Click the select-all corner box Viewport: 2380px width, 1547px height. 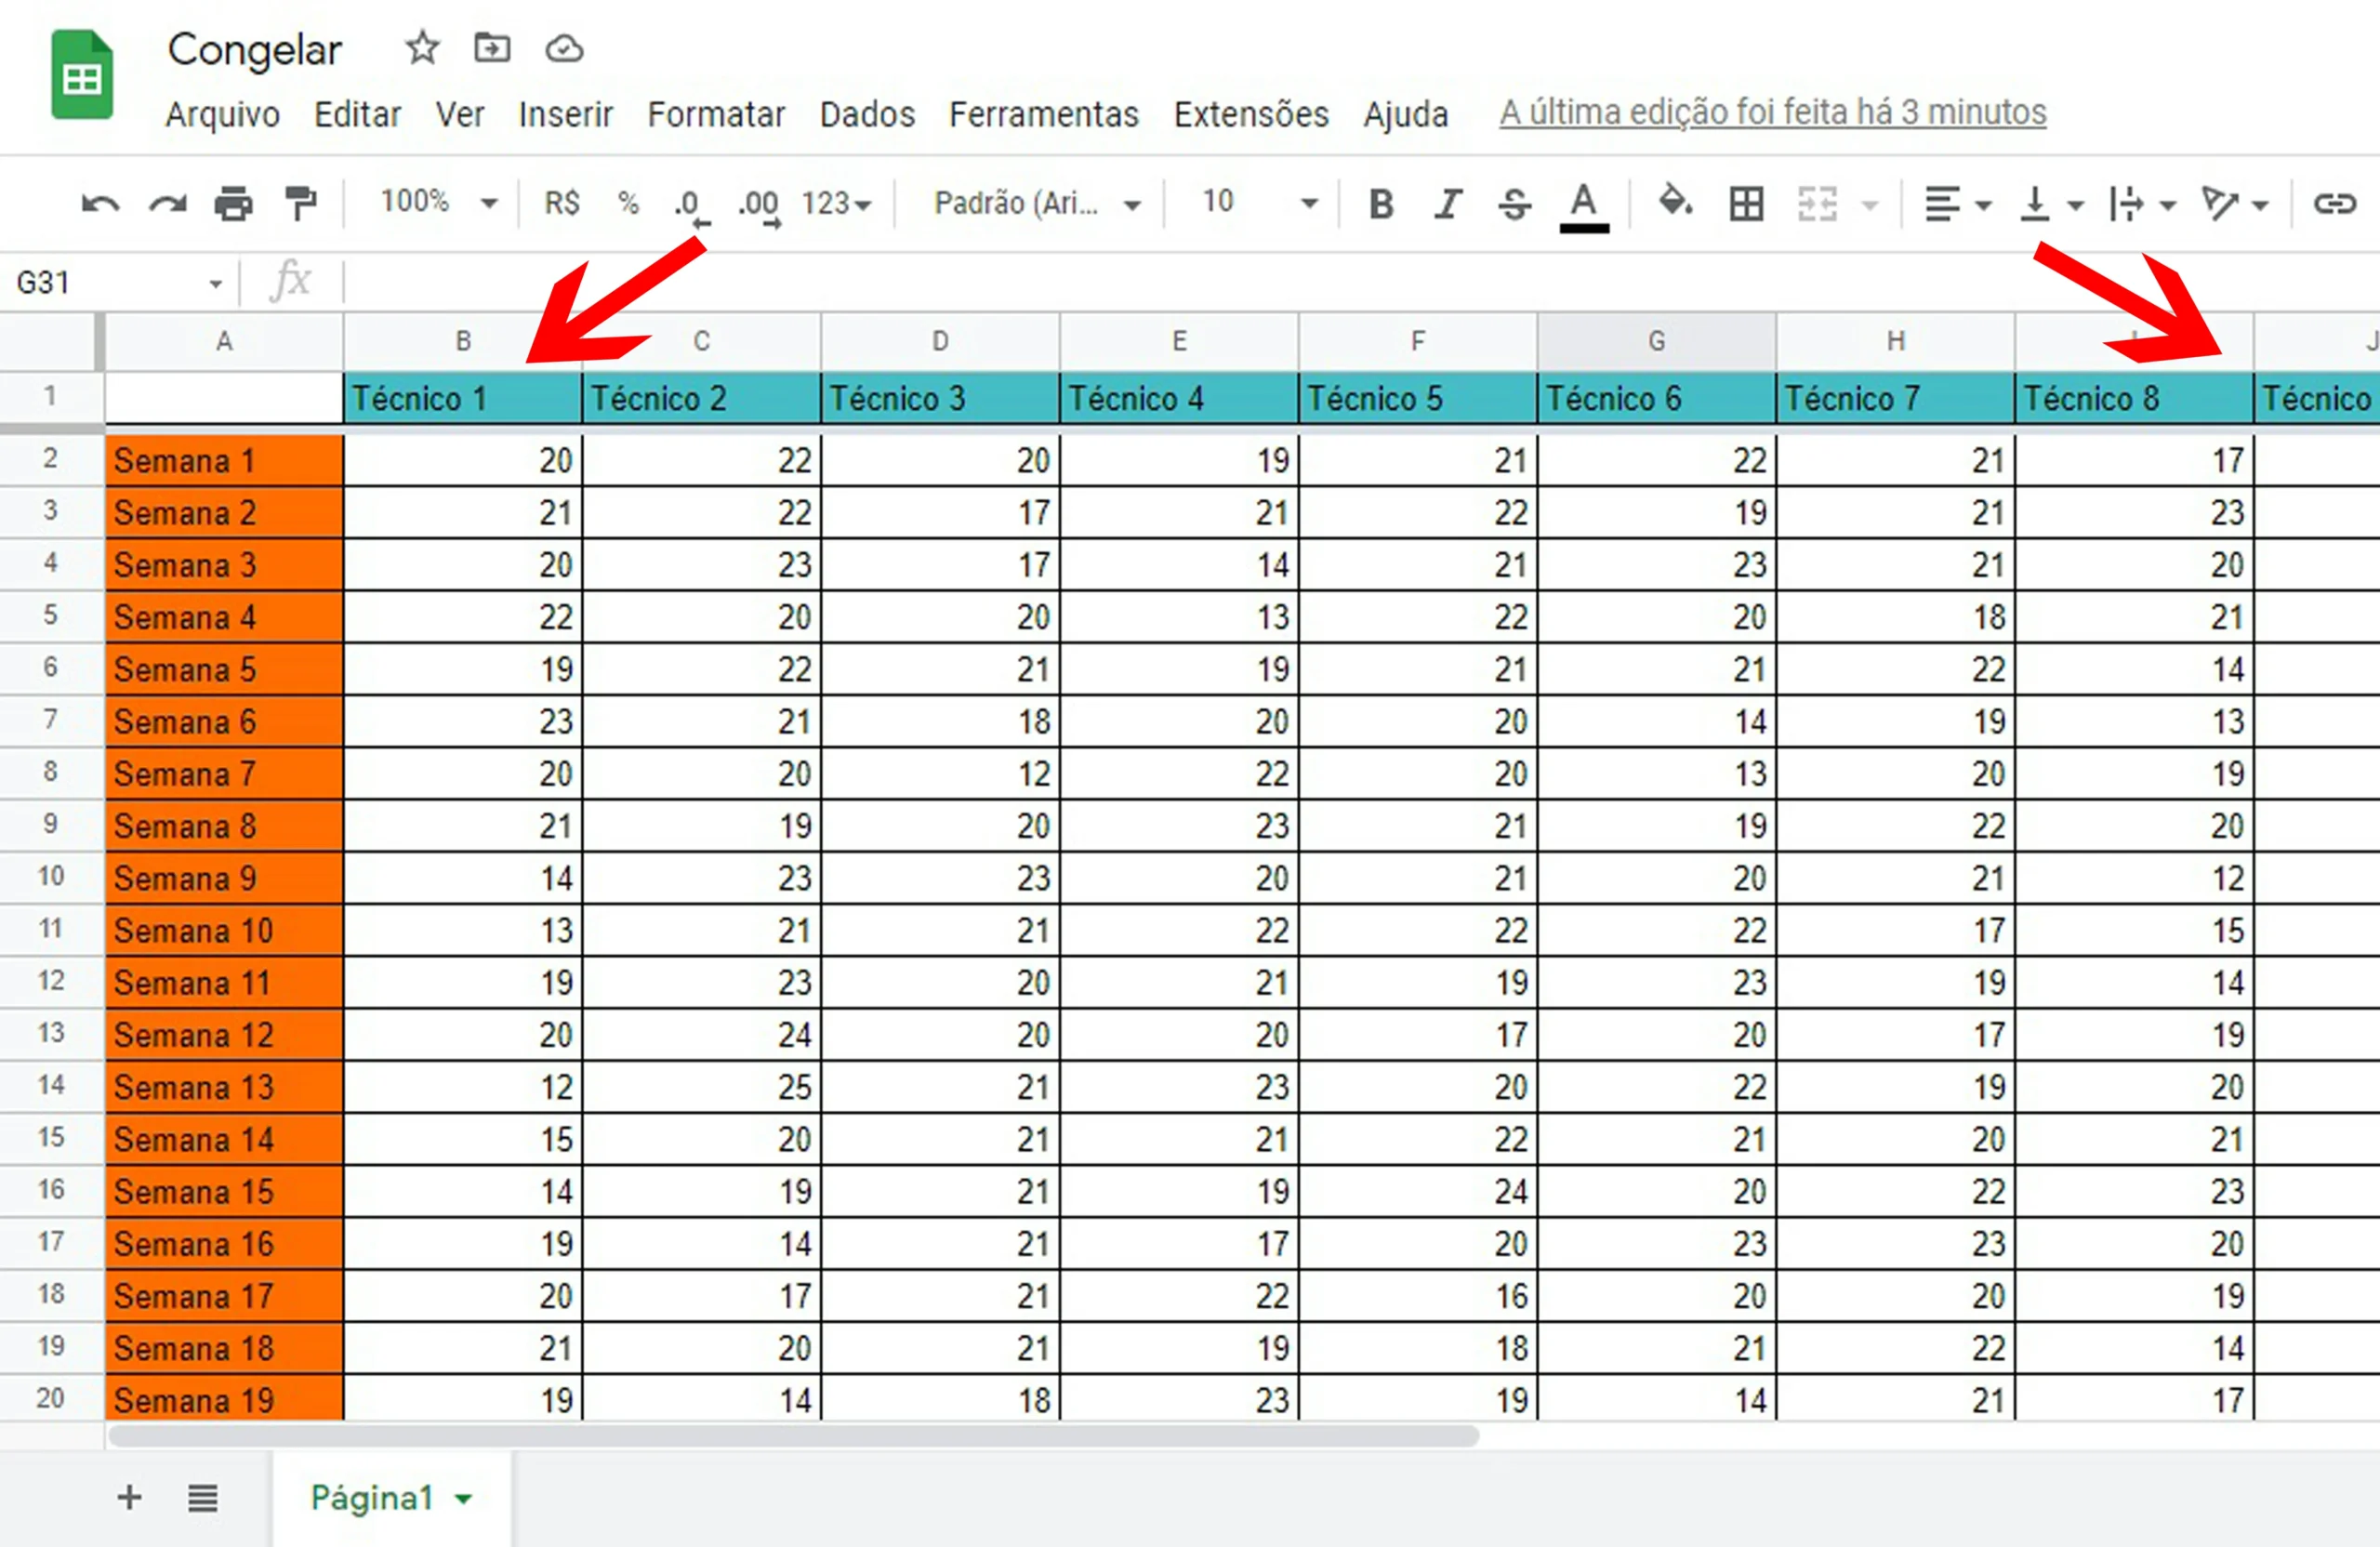coord(51,341)
